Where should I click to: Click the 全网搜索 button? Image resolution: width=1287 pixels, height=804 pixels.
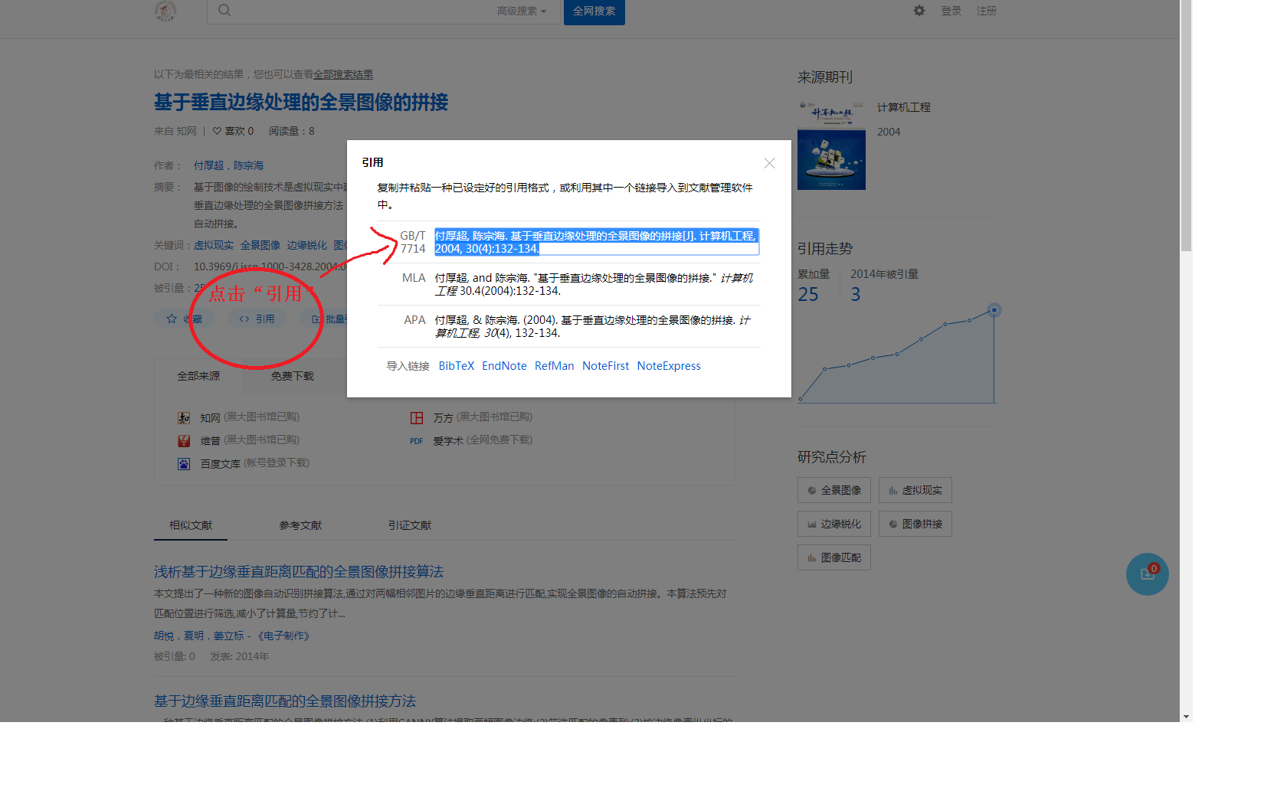(x=594, y=11)
